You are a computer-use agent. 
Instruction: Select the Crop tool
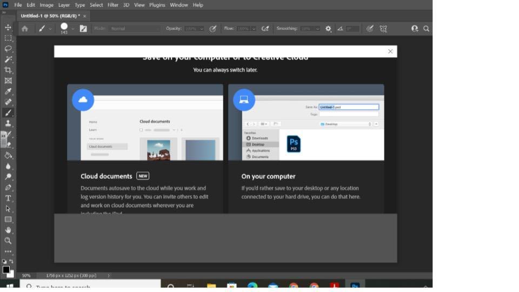pos(8,70)
